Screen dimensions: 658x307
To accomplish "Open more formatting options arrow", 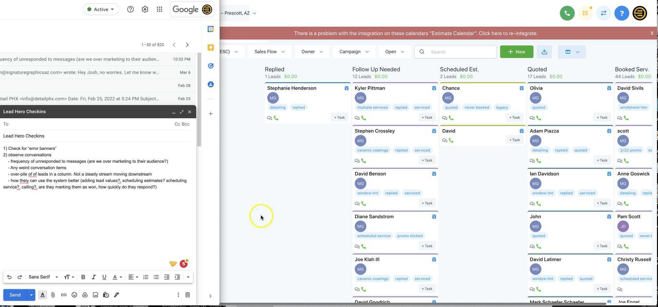I will click(x=188, y=277).
